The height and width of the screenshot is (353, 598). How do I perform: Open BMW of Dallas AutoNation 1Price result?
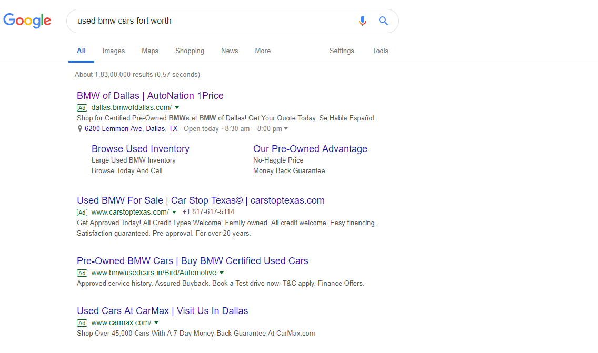click(x=150, y=96)
